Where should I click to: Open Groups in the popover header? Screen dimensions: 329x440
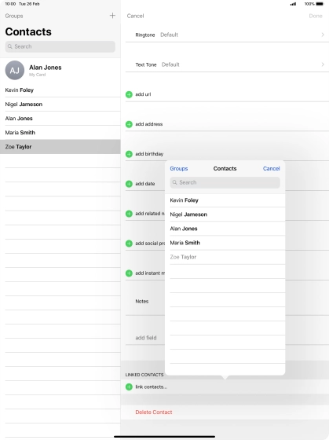click(179, 168)
